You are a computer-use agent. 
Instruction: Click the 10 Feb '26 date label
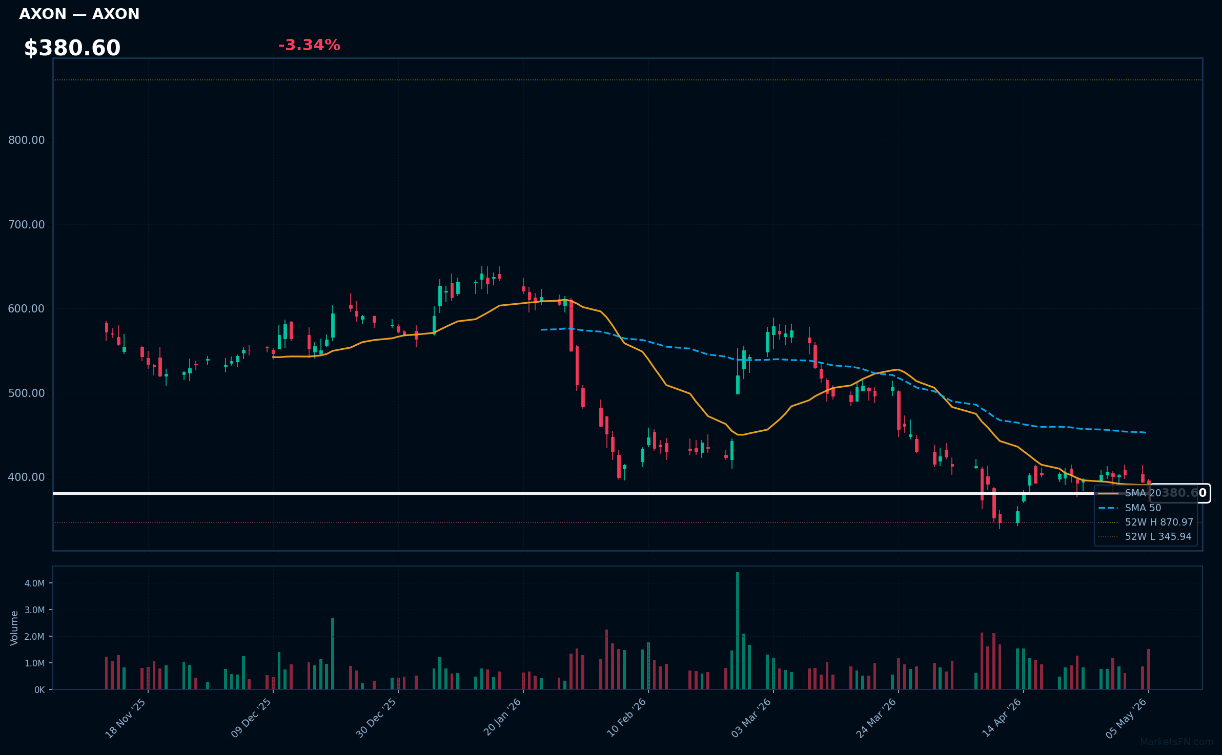click(627, 718)
